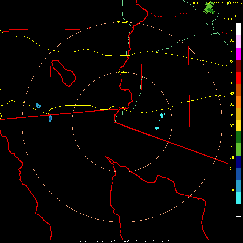Click the black TH threshold swatch
This screenshot has height=243, width=243.
238,210
